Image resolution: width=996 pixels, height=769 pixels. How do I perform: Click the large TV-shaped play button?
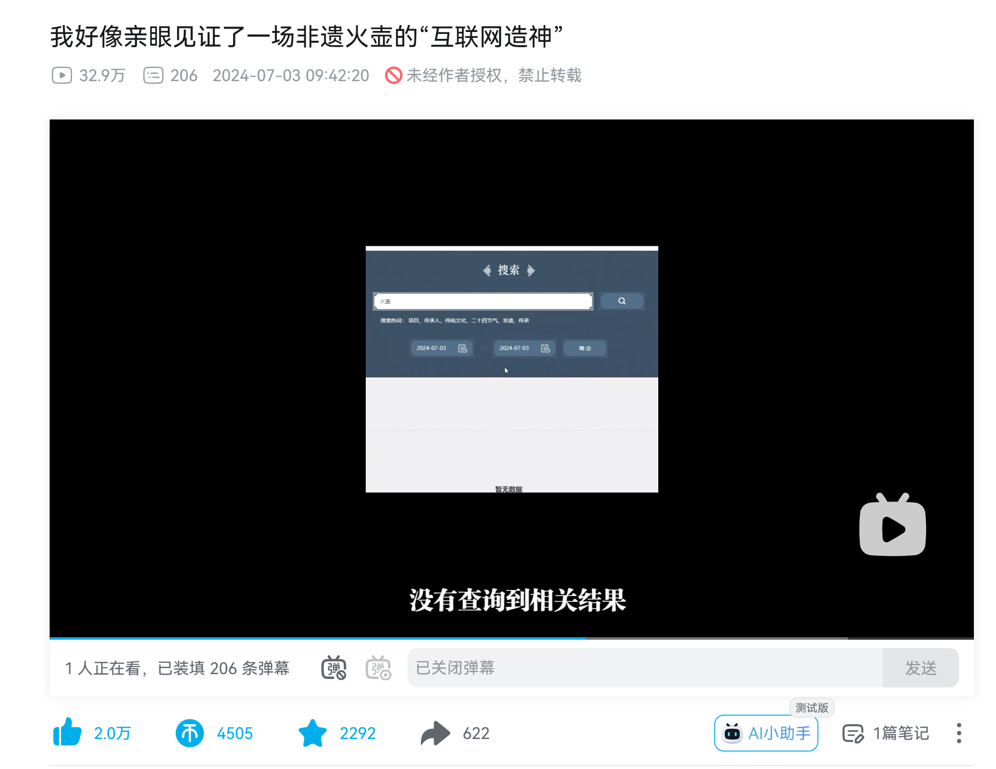click(892, 526)
